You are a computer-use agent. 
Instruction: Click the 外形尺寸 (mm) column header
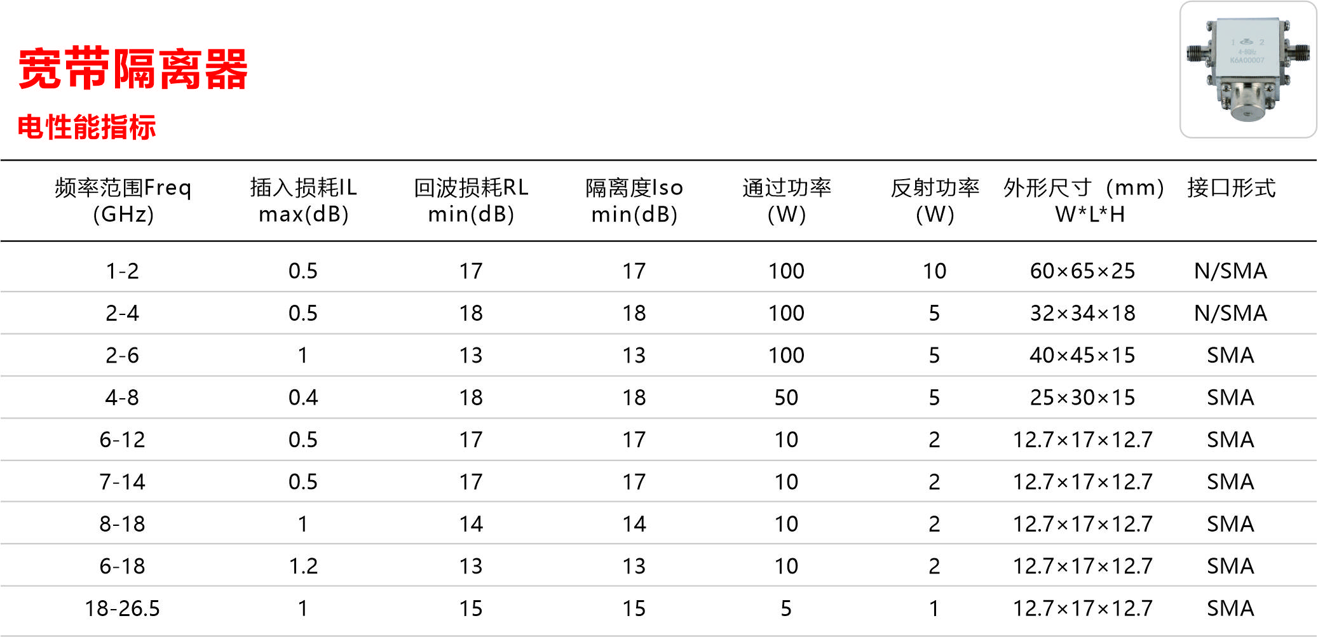[x=1084, y=200]
